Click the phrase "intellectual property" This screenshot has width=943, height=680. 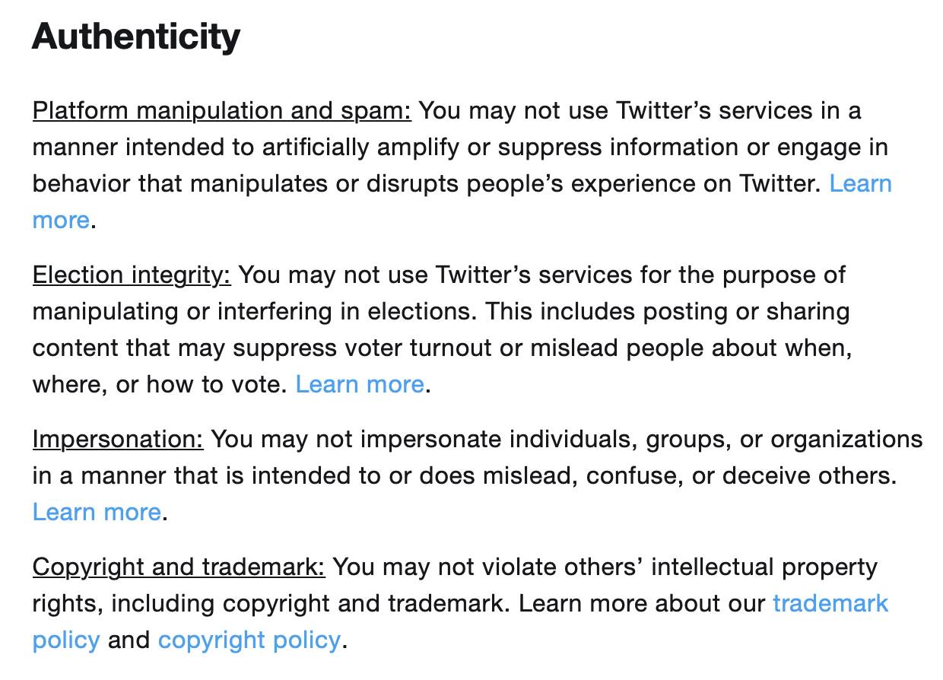pyautogui.click(x=764, y=567)
